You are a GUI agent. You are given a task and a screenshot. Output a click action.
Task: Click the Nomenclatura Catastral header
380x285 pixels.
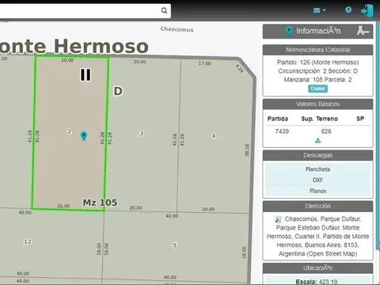(317, 50)
